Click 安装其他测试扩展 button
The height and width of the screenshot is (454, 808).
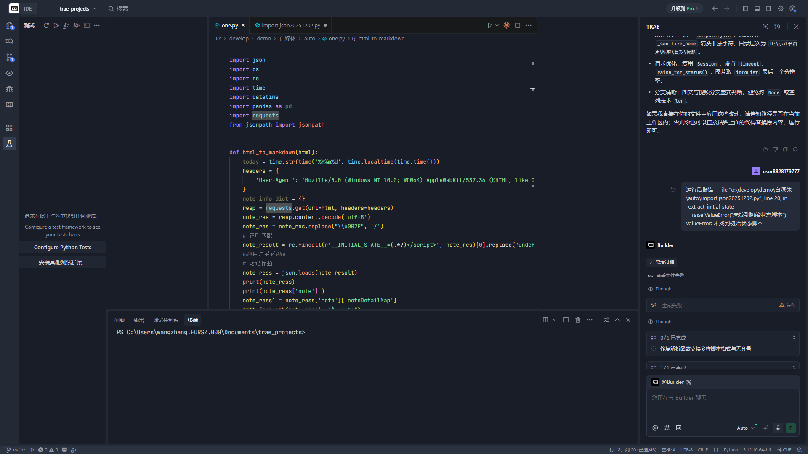pos(62,263)
